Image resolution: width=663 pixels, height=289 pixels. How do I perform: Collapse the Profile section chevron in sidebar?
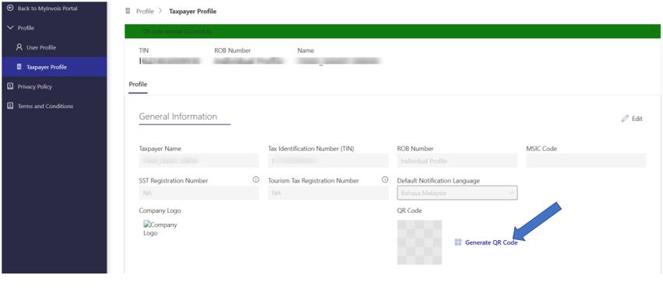coord(11,28)
